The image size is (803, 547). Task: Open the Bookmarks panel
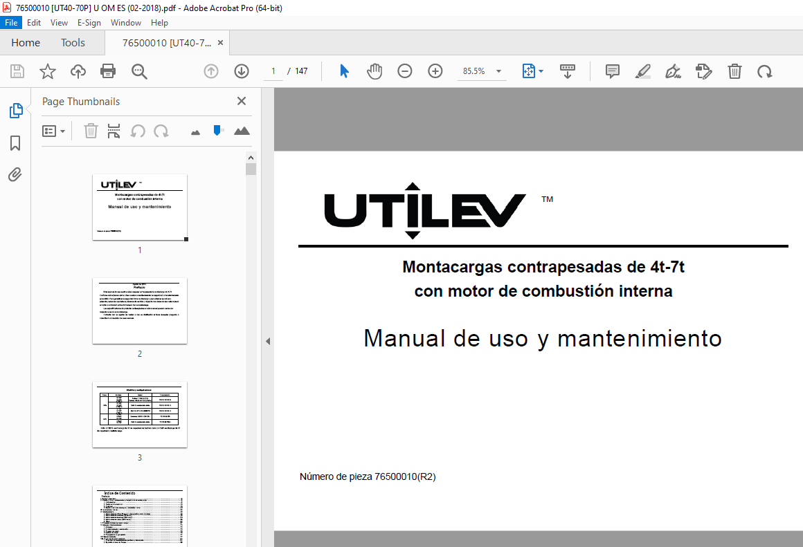[15, 143]
